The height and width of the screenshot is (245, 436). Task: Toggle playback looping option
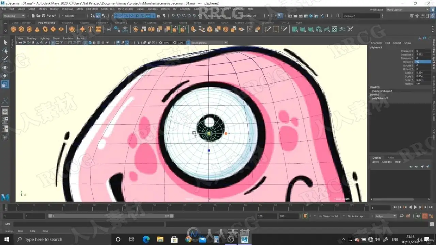(x=402, y=216)
